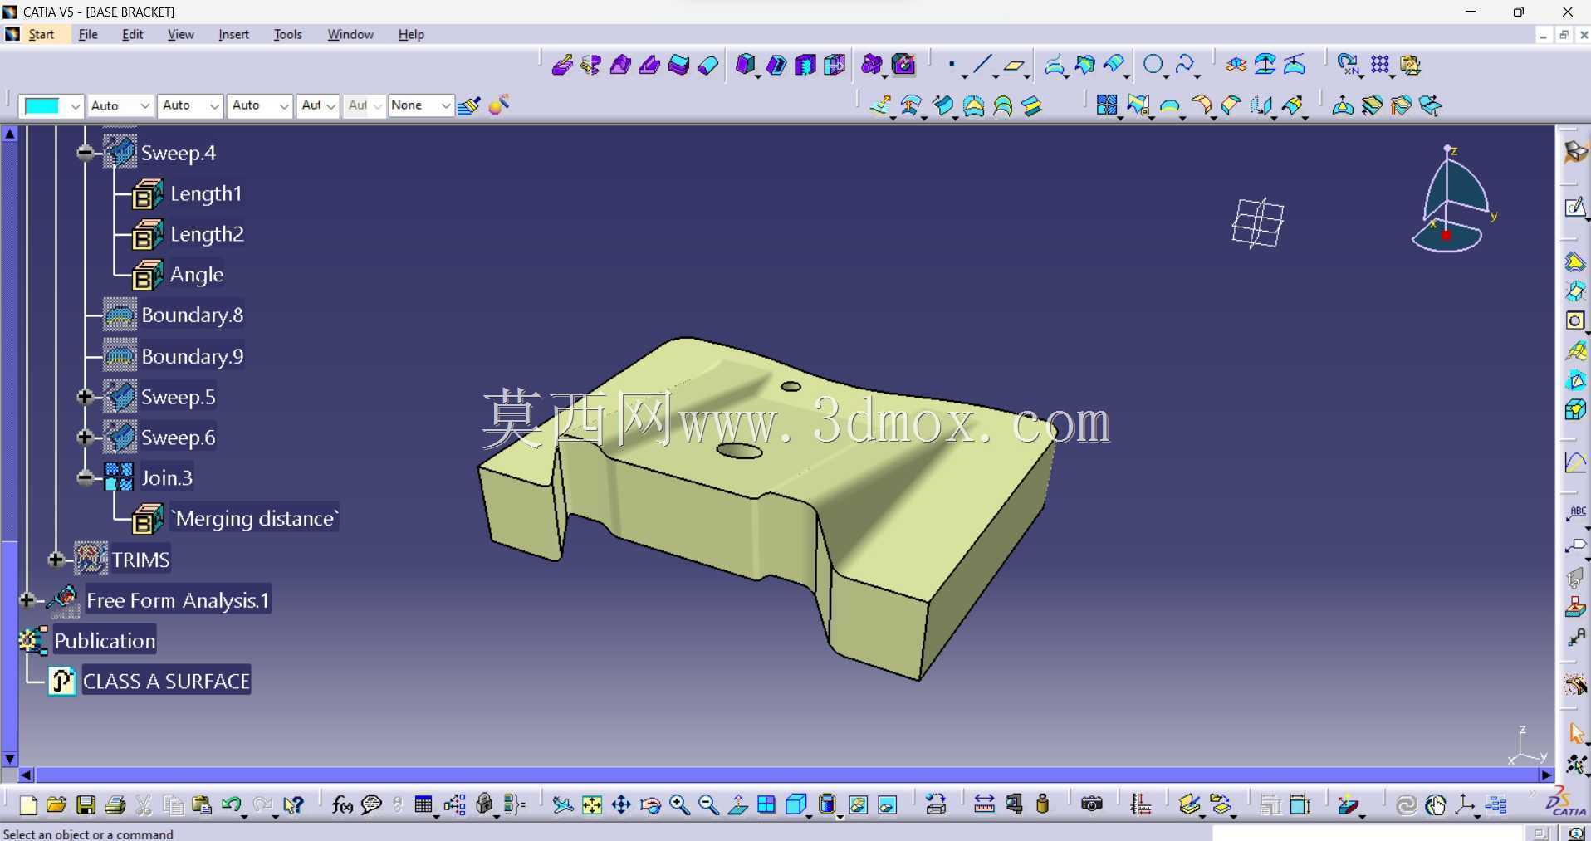Toggle the Fly mode airplane icon

tap(562, 804)
